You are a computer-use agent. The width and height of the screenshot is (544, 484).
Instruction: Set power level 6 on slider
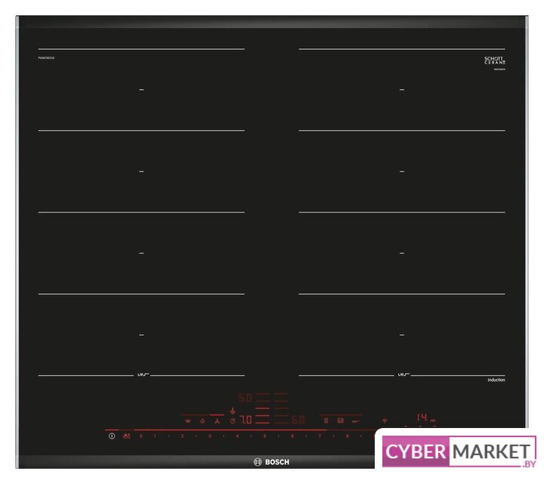(292, 436)
